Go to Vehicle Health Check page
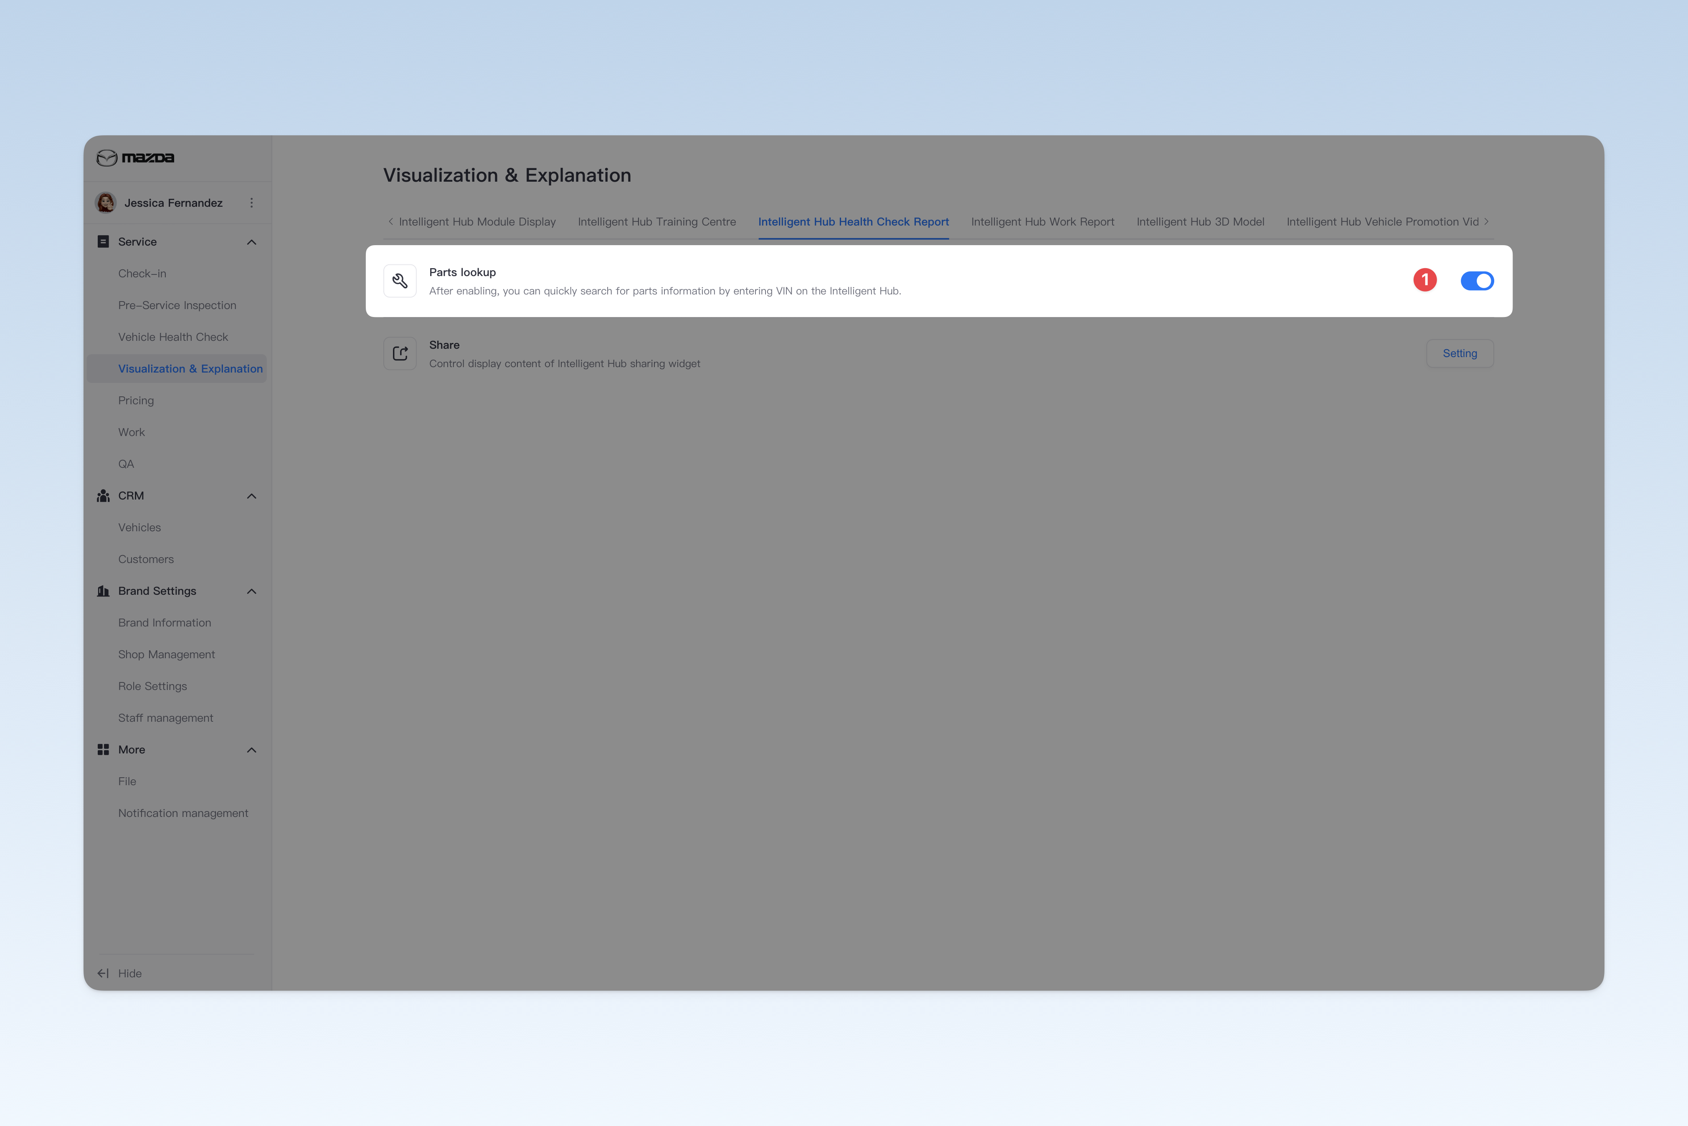The image size is (1688, 1126). click(173, 337)
